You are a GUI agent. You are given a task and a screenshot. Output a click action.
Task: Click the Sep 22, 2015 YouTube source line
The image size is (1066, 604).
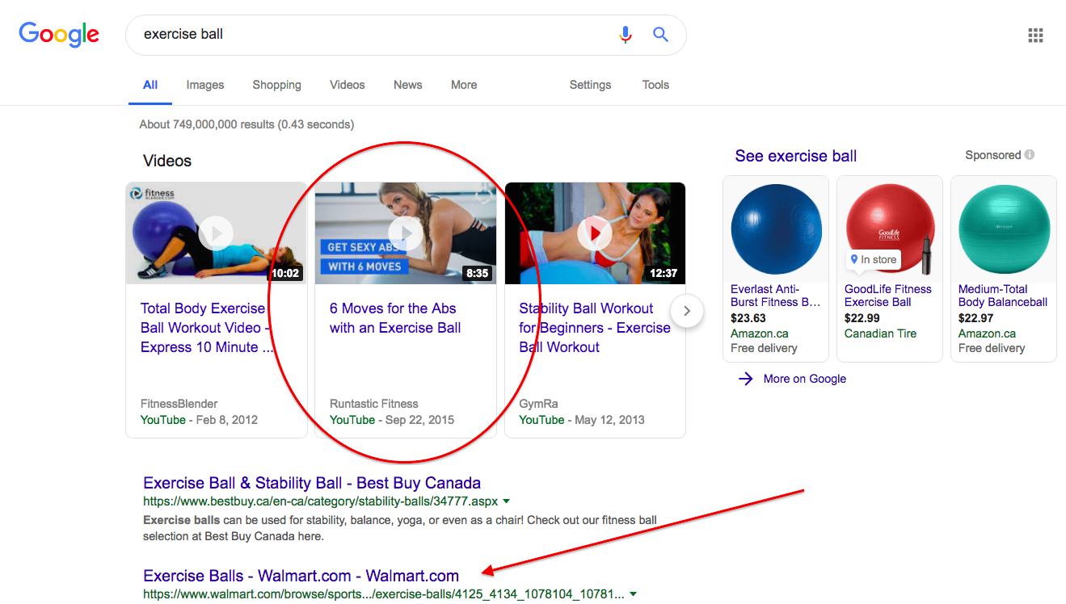[x=392, y=420]
